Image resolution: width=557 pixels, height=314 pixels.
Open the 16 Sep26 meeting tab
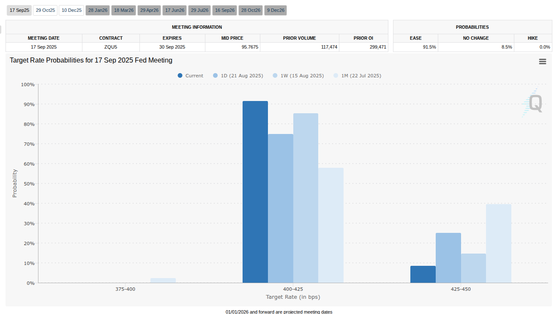coord(225,10)
